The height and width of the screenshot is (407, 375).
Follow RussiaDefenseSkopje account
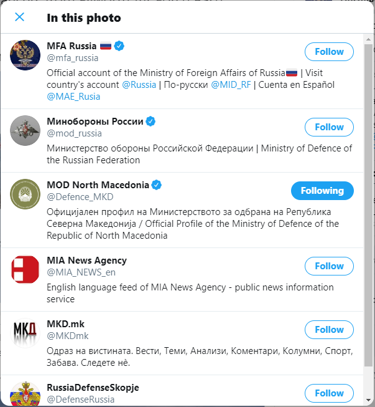point(329,393)
